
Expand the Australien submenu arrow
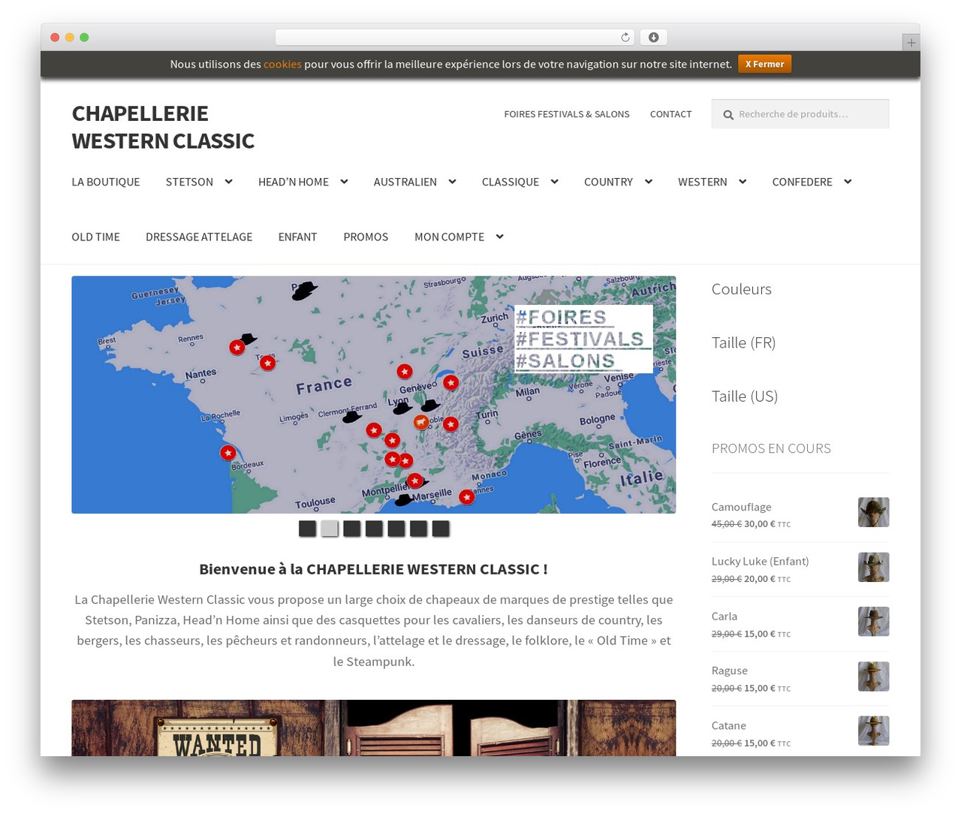click(x=452, y=182)
